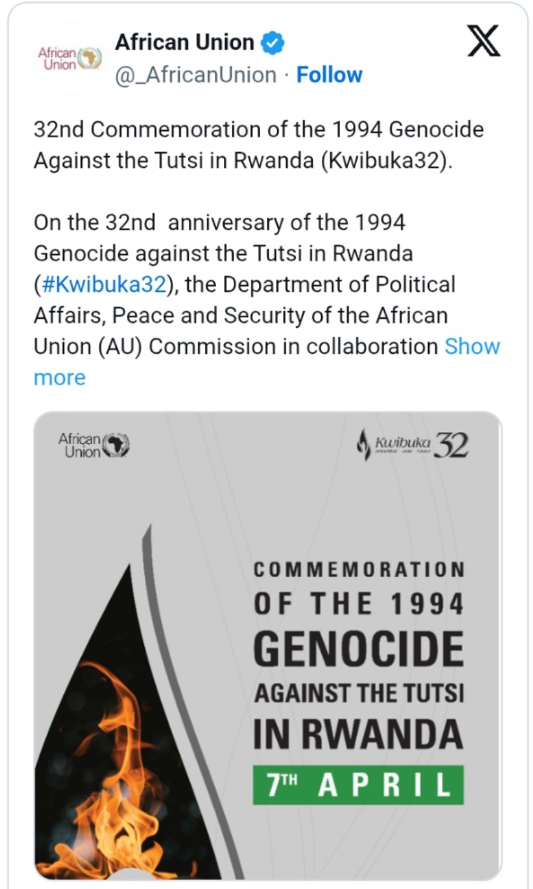
Task: Click the grey curved stripe beside the flame
Action: coord(181,695)
